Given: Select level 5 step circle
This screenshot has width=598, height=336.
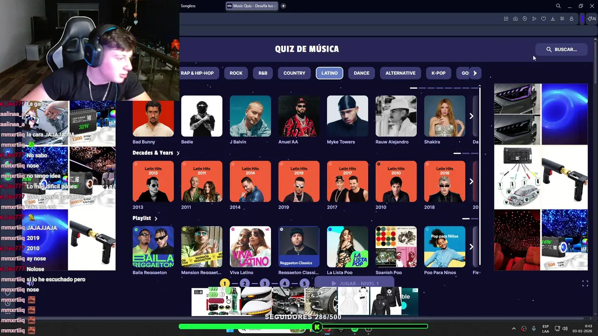Looking at the screenshot, I should (x=305, y=283).
